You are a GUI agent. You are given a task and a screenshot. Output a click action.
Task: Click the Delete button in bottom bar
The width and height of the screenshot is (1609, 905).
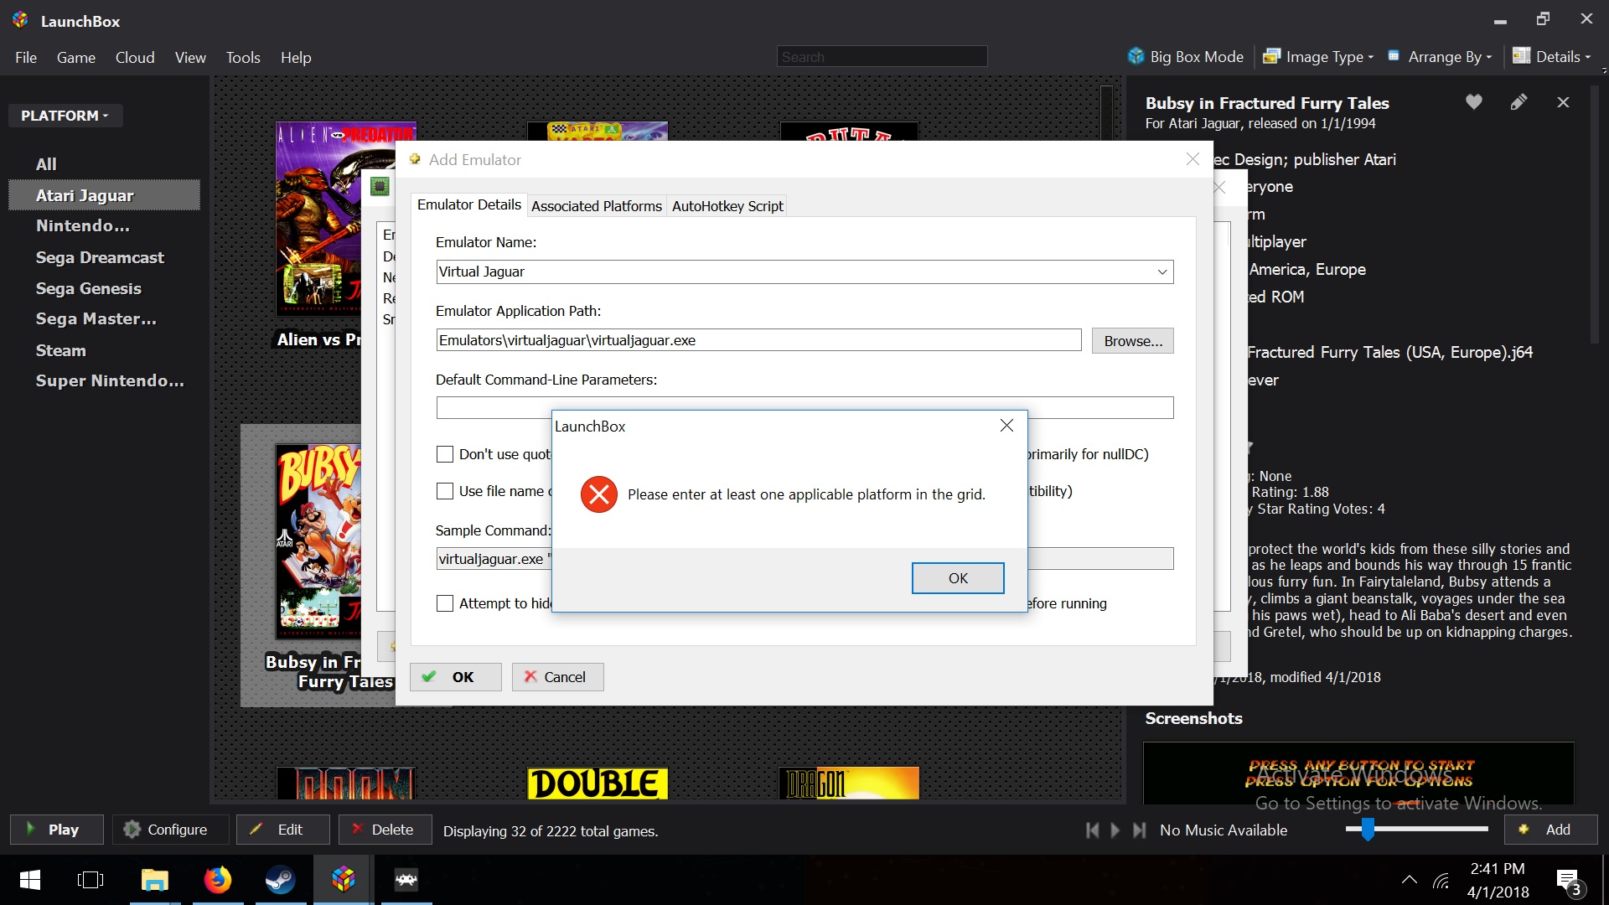385,830
